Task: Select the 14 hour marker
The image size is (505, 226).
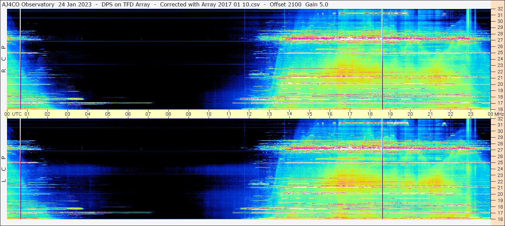Action: click(x=289, y=114)
